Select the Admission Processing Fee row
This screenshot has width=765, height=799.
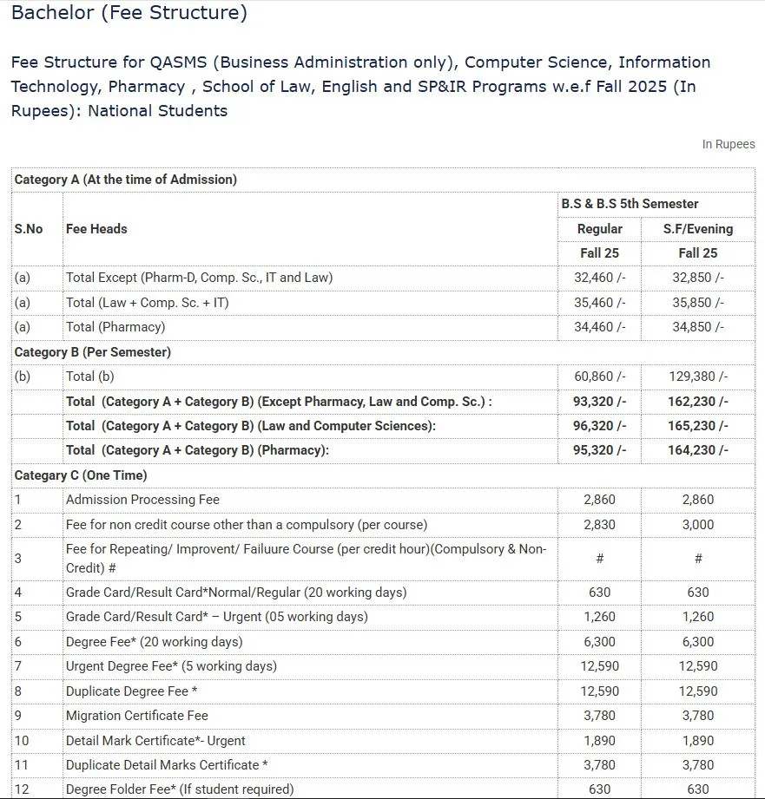click(141, 500)
